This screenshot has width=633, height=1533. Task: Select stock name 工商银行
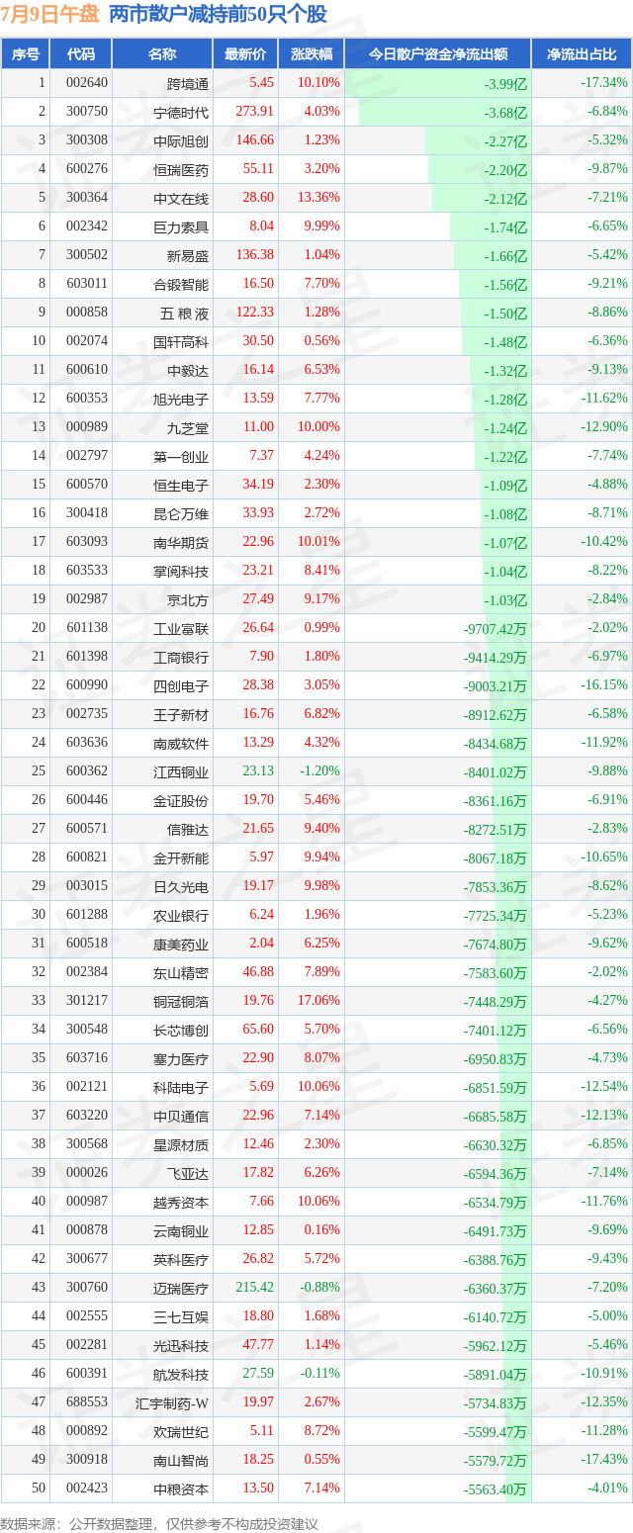181,658
